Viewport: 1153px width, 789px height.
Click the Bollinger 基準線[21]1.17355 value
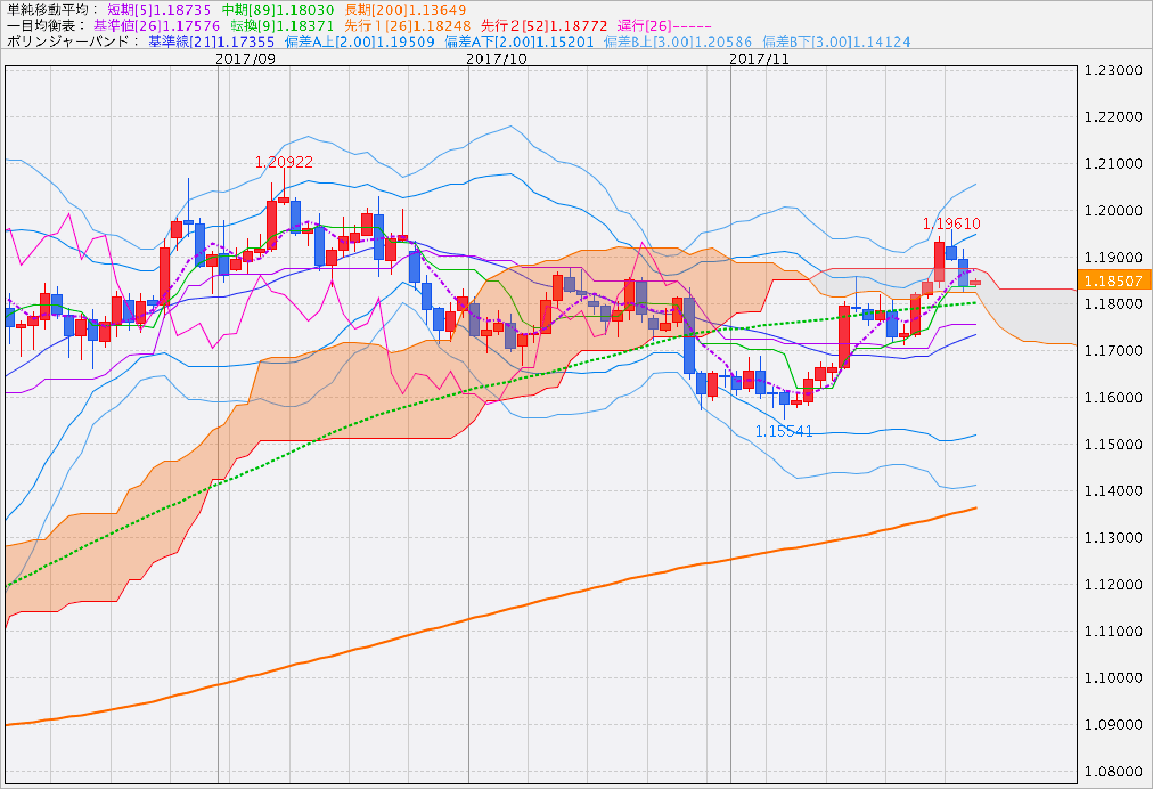[211, 42]
